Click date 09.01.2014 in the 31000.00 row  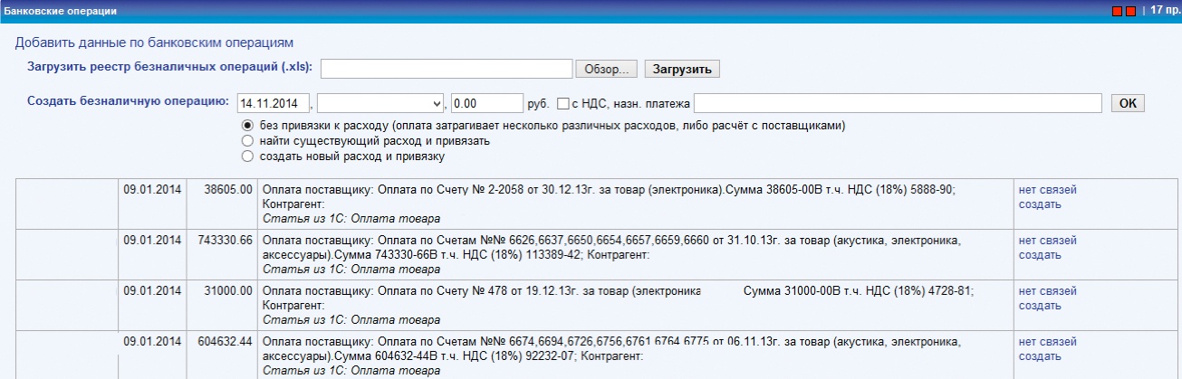tap(153, 291)
